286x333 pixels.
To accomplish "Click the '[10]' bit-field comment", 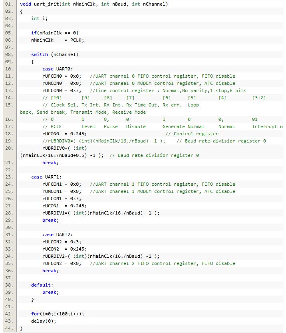I will click(x=56, y=98).
